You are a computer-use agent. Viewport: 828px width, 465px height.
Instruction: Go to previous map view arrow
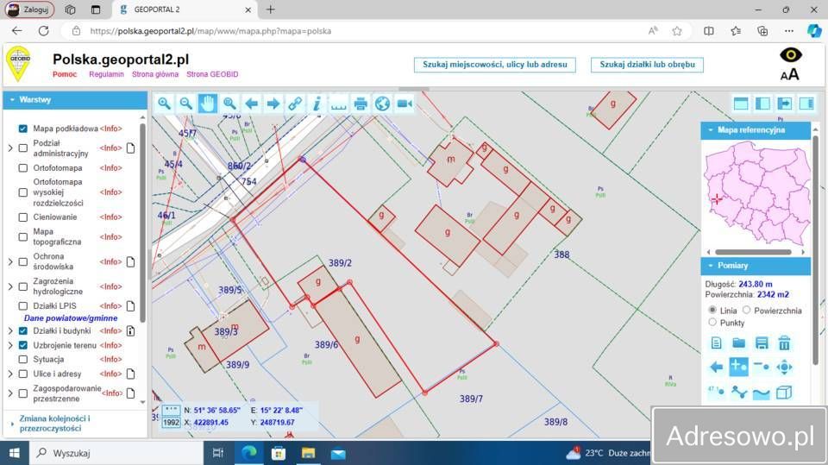(252, 104)
